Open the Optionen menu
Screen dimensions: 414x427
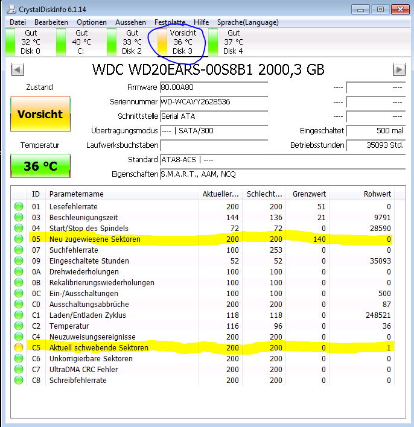click(x=92, y=22)
